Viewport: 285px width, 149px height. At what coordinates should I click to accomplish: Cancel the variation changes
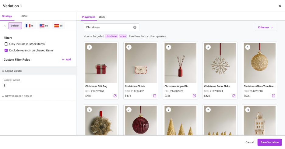pos(250,142)
